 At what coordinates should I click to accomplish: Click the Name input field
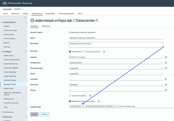click(116, 38)
